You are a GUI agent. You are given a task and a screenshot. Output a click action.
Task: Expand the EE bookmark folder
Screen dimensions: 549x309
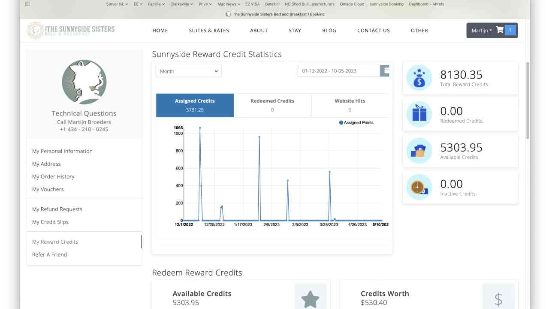pyautogui.click(x=138, y=4)
